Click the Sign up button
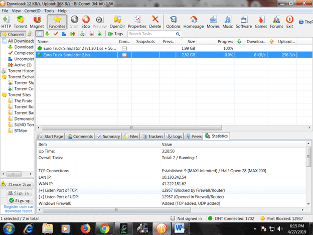This screenshot has height=235, width=313. click(20, 200)
